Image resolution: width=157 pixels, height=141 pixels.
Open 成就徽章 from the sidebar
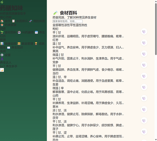pyautogui.click(x=40, y=44)
